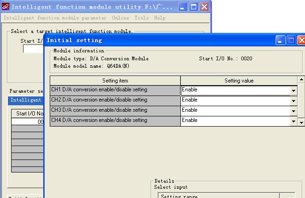Expand CH4 D/A conversion dropdown arrow
Screen dimensions: 305x198
click(x=293, y=121)
